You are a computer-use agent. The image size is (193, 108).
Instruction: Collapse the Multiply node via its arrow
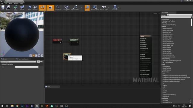pos(78,40)
